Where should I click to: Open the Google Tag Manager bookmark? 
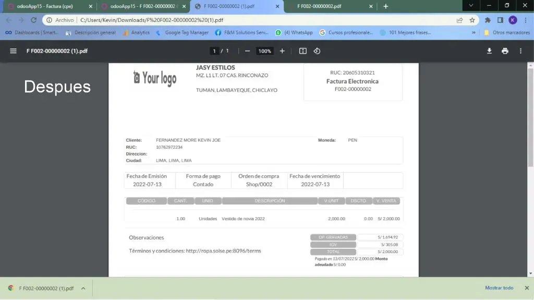tap(186, 32)
